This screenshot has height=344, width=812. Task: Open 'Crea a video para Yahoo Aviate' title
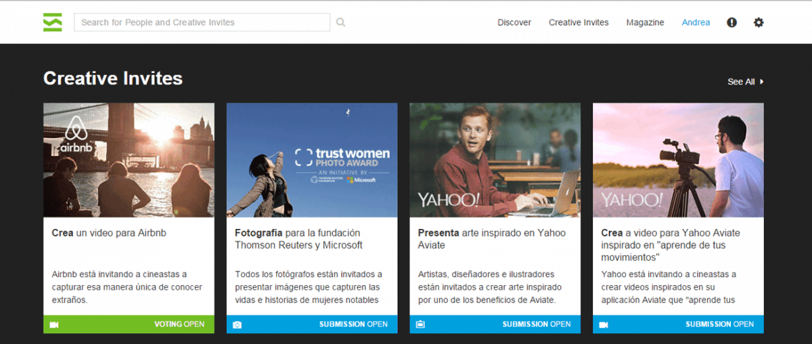coord(671,245)
